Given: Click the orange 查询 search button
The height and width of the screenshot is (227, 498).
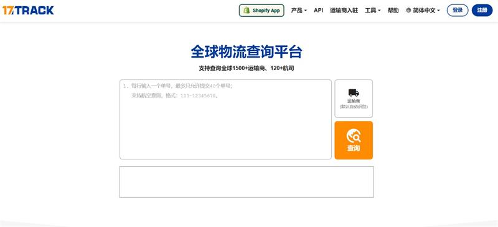Looking at the screenshot, I should click(354, 140).
